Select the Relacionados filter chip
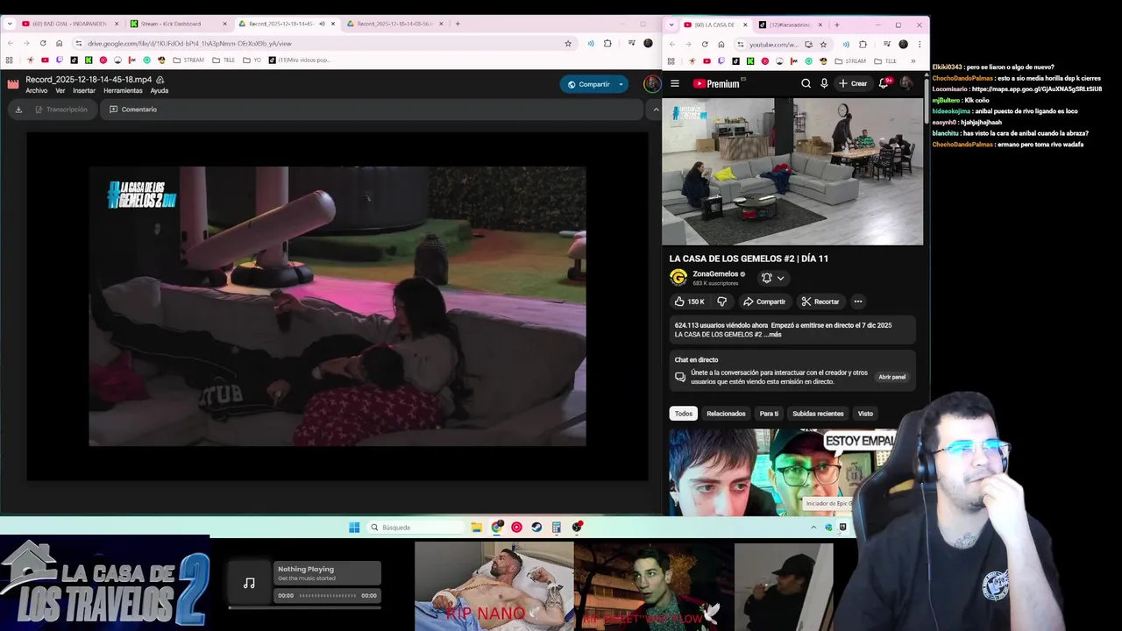Viewport: 1122px width, 631px height. [726, 414]
